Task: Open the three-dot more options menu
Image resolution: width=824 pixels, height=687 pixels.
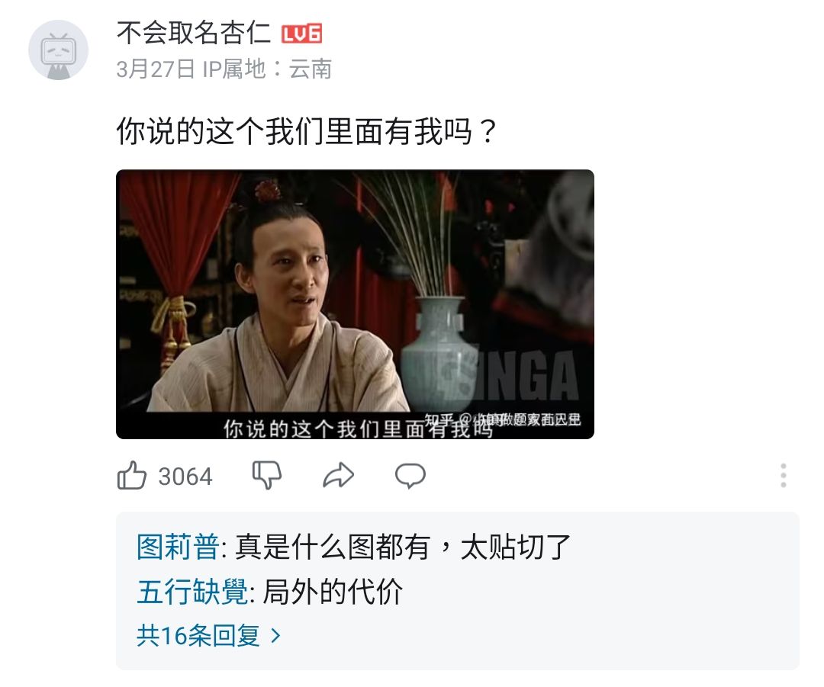Action: tap(783, 475)
